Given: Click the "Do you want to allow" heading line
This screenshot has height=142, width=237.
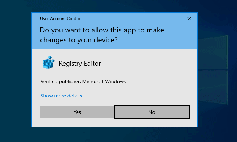Looking at the screenshot, I should 102,30.
